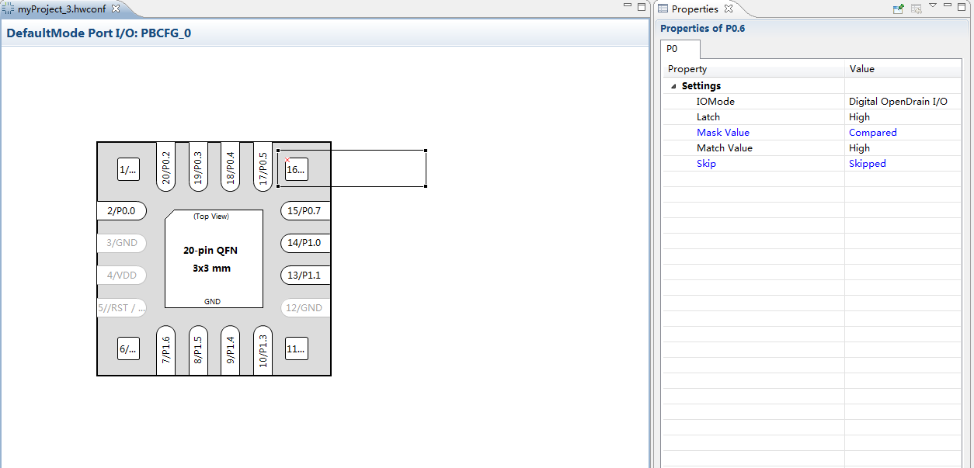Select pin 9/P1.4
Screen dimensions: 974x468
pyautogui.click(x=230, y=351)
